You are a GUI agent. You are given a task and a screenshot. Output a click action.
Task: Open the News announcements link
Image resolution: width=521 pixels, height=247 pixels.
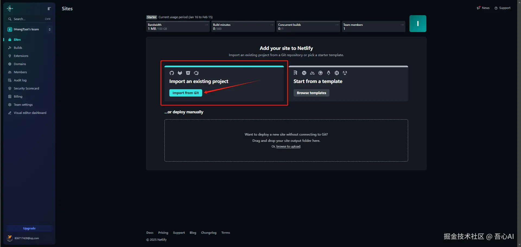pos(483,8)
